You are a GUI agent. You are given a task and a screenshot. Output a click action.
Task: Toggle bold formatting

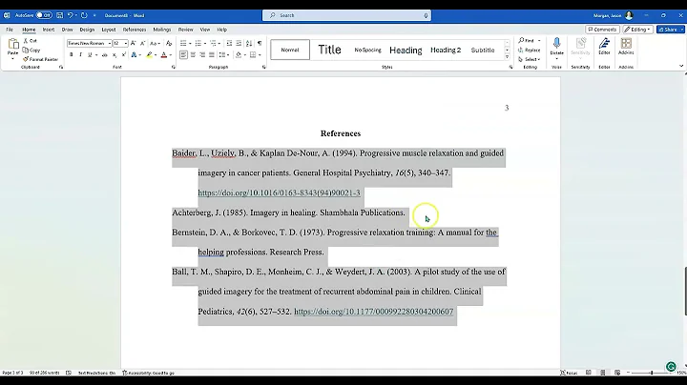tap(71, 55)
